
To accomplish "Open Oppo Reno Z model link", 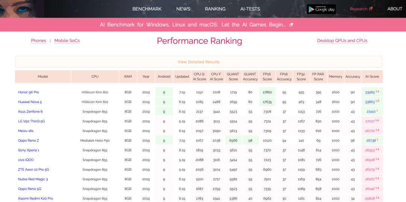I will click(x=29, y=141).
